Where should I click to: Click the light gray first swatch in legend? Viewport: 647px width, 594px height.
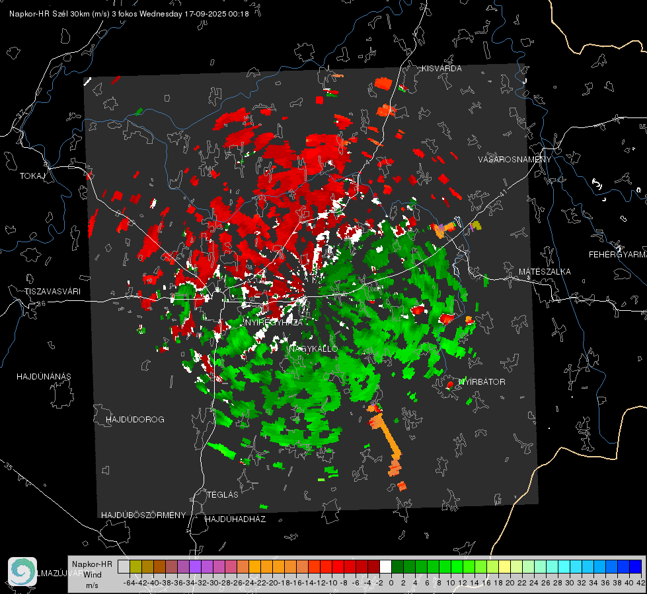click(x=124, y=566)
